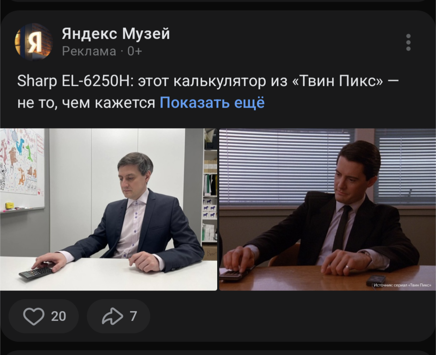Click the like count 20

click(x=59, y=316)
